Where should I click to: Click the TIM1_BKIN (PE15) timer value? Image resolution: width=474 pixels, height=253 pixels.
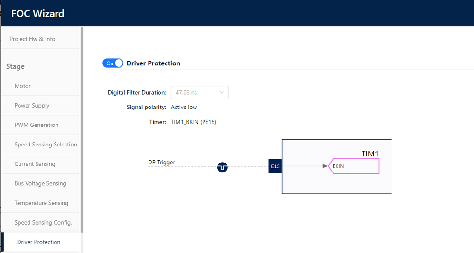click(194, 122)
